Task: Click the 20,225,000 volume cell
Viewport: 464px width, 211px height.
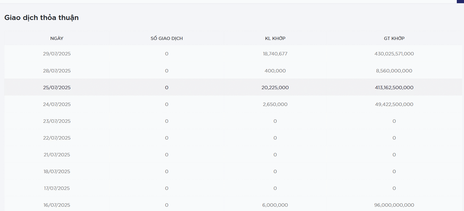Action: tap(275, 88)
